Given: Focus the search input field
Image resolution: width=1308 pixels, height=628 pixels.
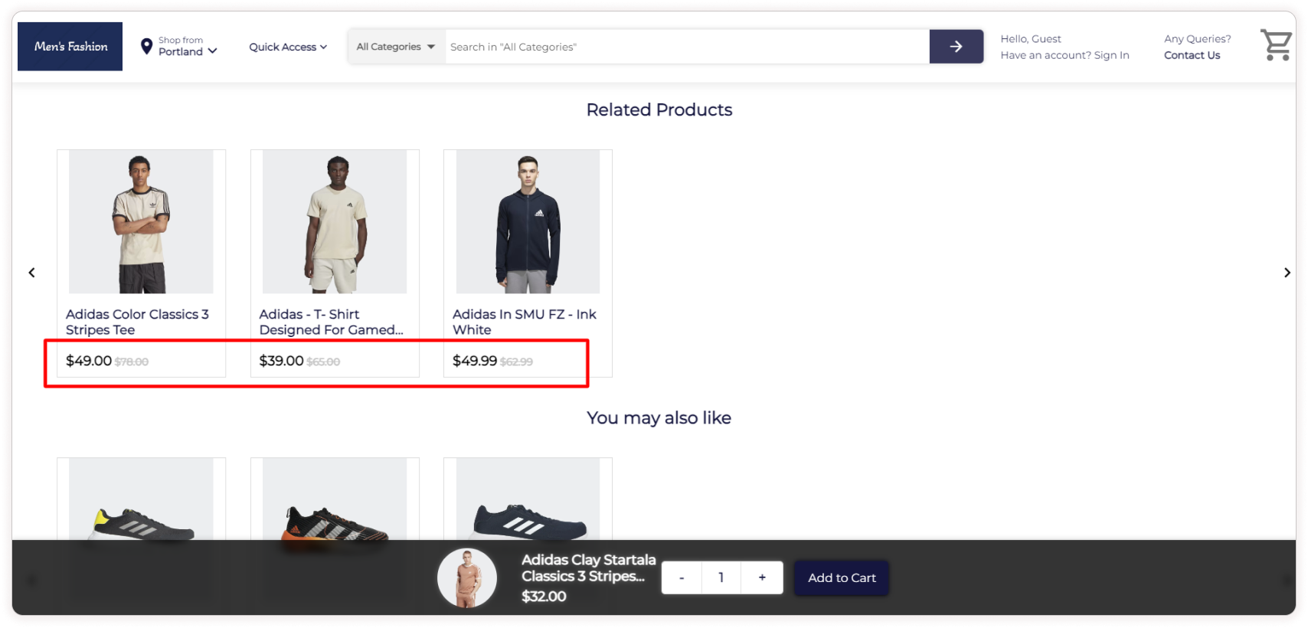Looking at the screenshot, I should click(687, 47).
